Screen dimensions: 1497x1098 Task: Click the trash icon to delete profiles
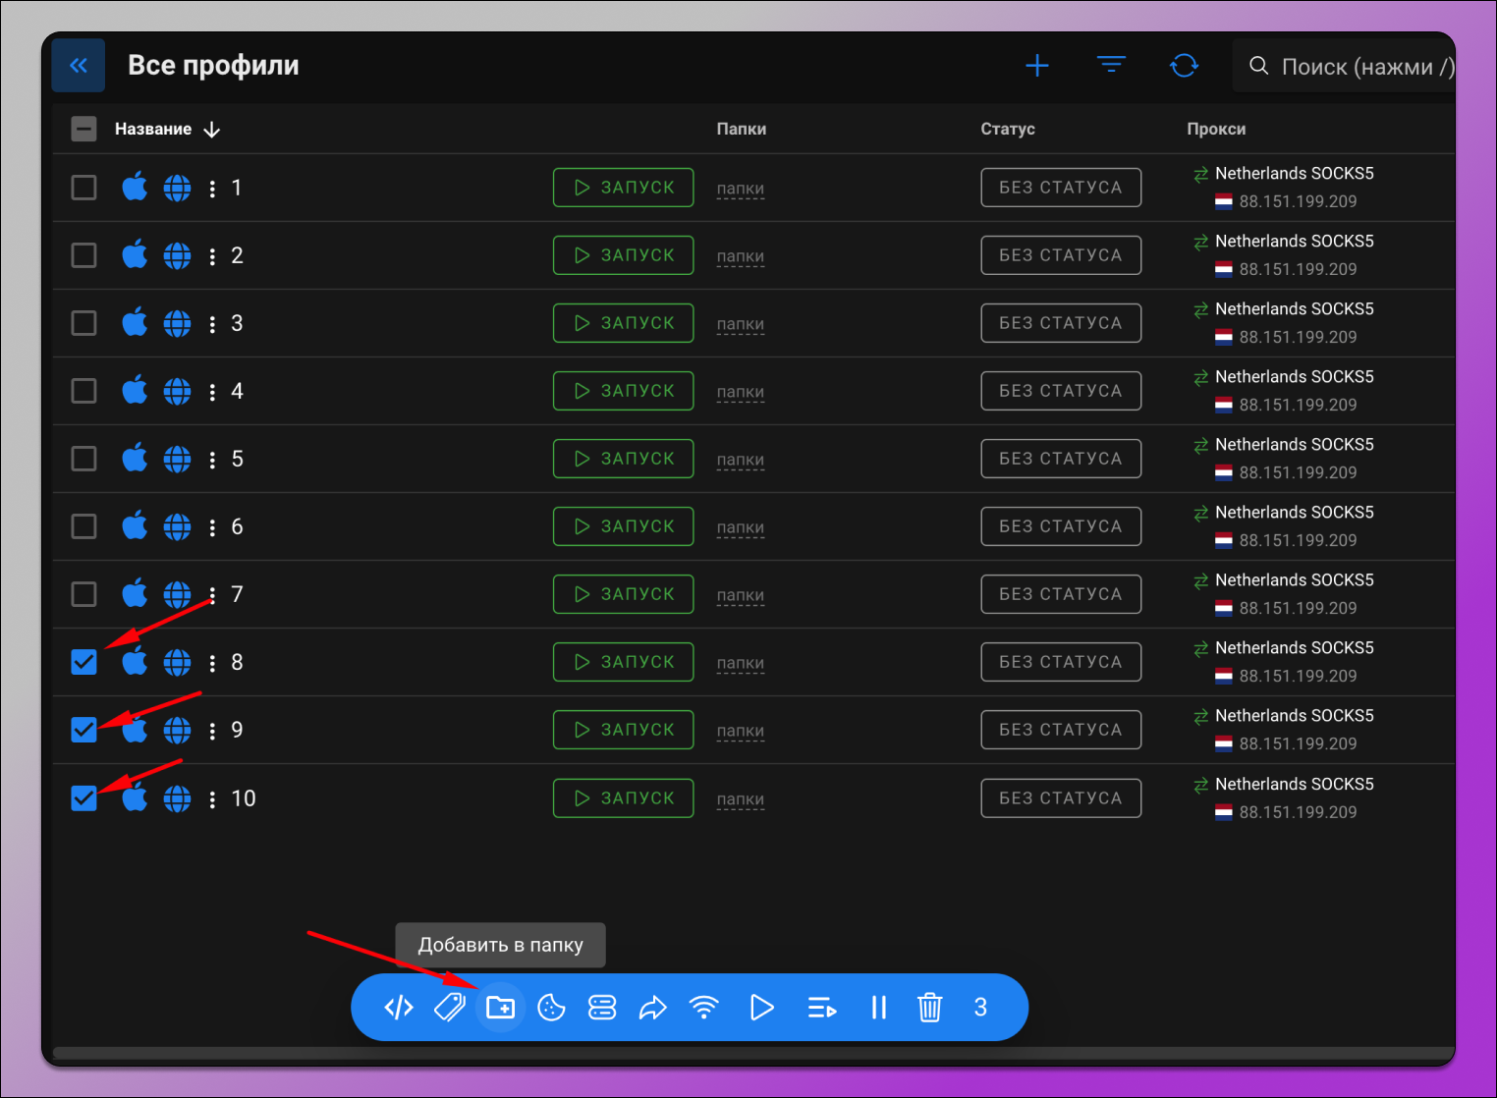(x=929, y=1008)
